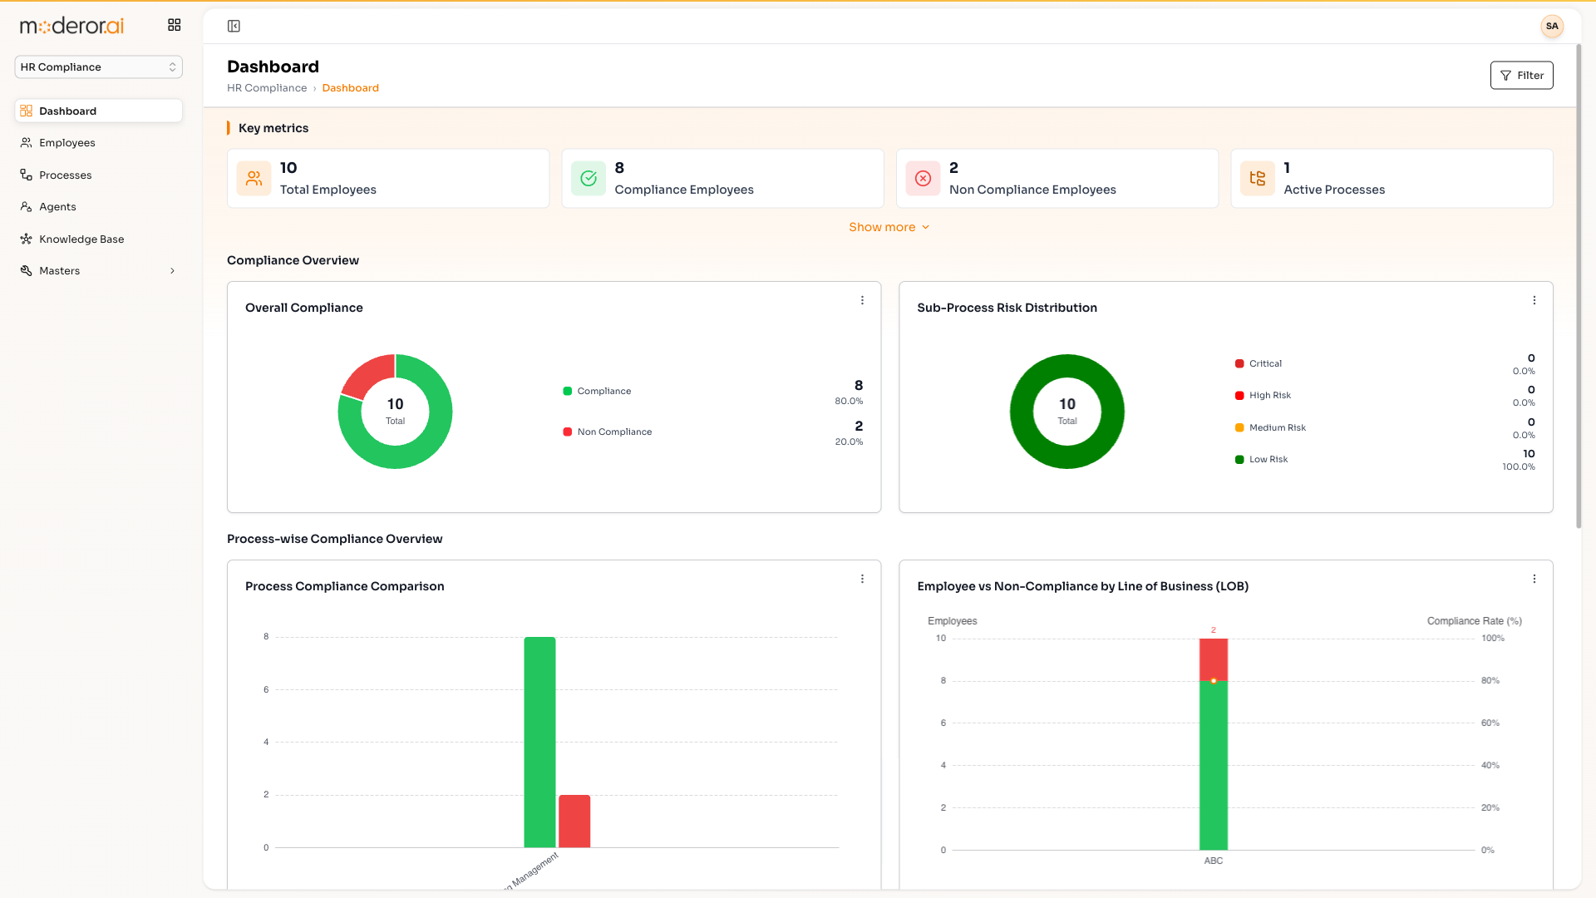Image resolution: width=1596 pixels, height=898 pixels.
Task: Select Dashboard in the sidebar
Action: (x=98, y=111)
